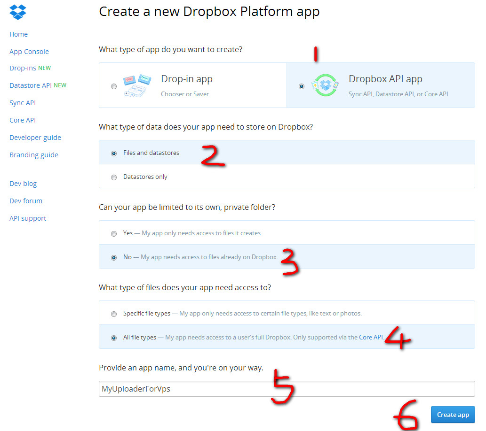Click the Dropbox API app sync icon

(325, 85)
